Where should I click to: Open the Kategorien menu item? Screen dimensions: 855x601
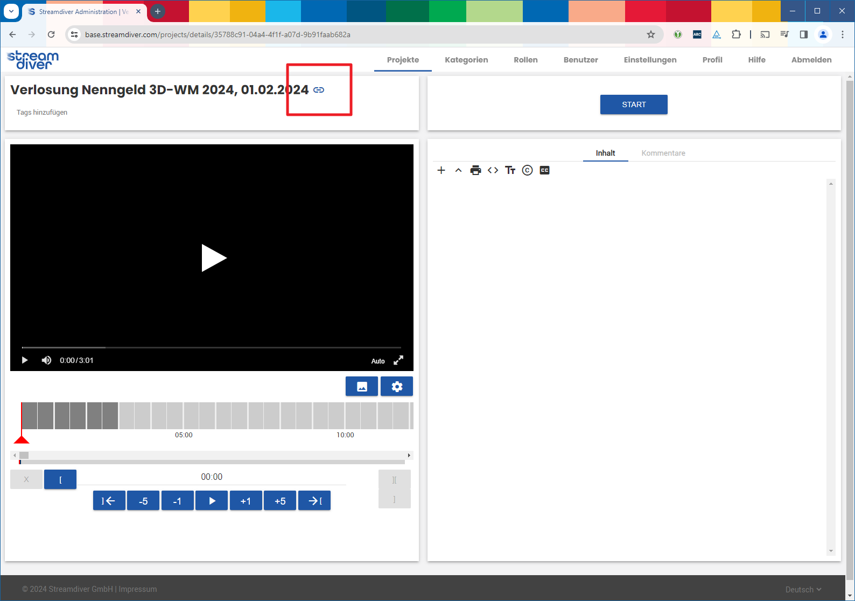click(466, 60)
